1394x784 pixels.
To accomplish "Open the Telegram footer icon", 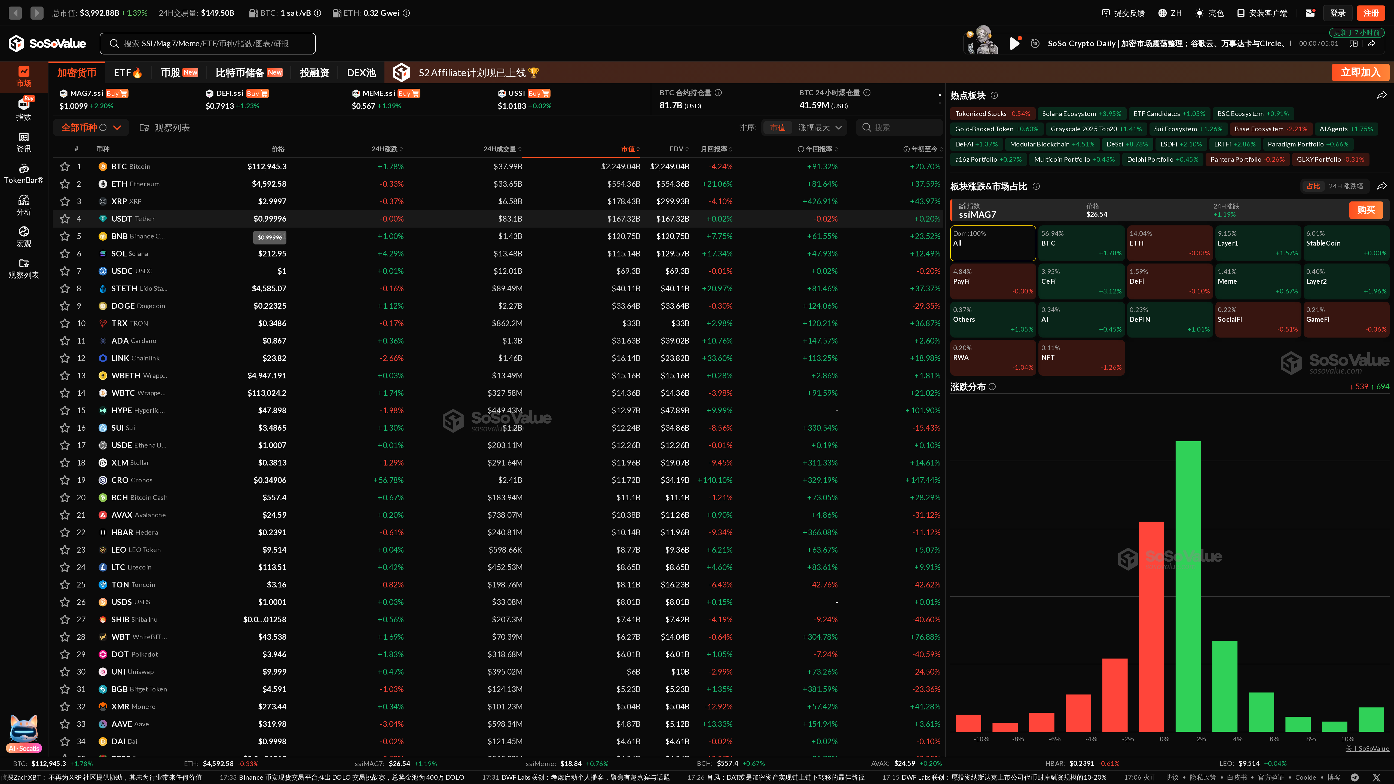I will point(1355,777).
